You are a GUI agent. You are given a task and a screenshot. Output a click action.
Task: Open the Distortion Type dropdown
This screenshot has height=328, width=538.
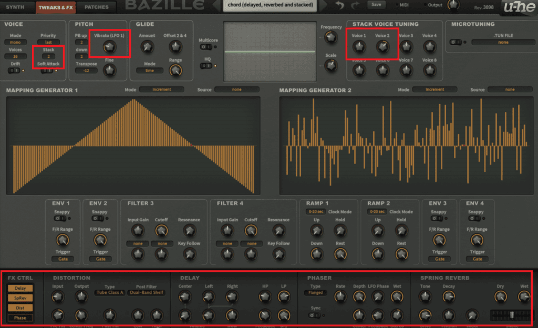[109, 293]
